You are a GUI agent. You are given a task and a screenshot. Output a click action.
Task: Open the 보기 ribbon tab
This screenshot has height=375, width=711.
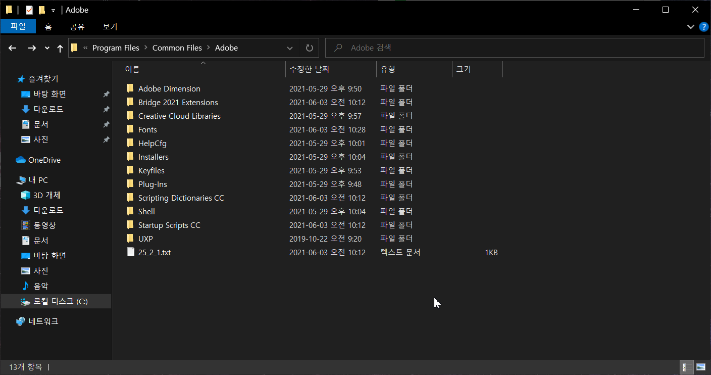coord(110,26)
